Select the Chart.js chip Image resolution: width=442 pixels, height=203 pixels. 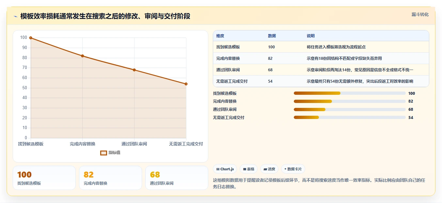225,169
